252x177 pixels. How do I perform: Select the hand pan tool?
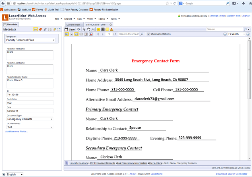coord(89,29)
